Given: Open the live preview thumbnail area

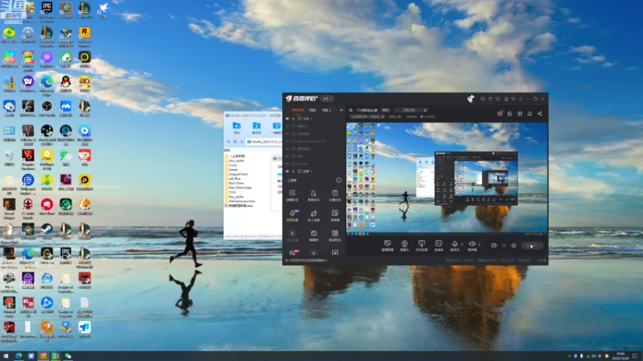Looking at the screenshot, I should pos(447,178).
